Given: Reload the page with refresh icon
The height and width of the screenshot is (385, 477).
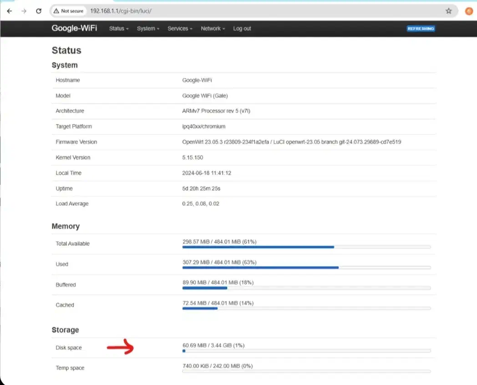Looking at the screenshot, I should [39, 11].
